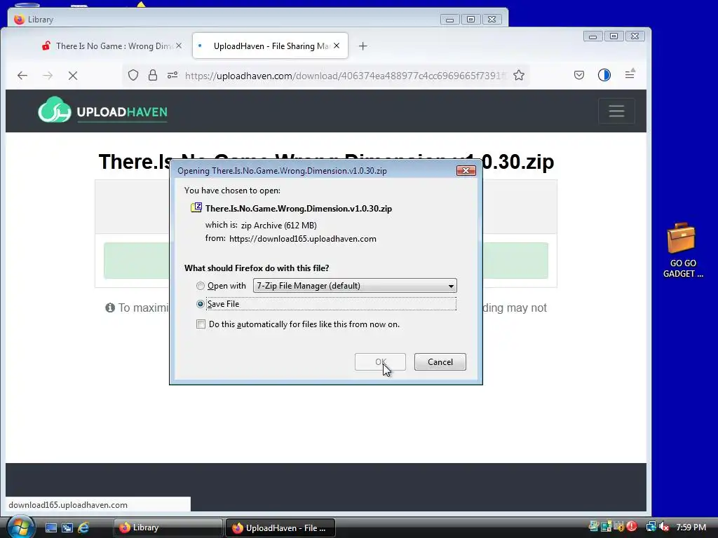Click the Firefox back arrow button
The width and height of the screenshot is (718, 538).
click(22, 76)
